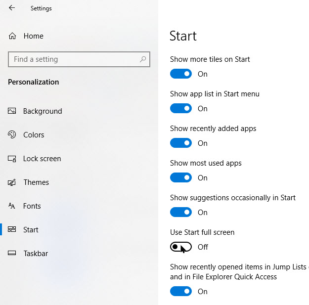Click the Taskbar icon in sidebar
309x305 pixels.
pos(12,254)
